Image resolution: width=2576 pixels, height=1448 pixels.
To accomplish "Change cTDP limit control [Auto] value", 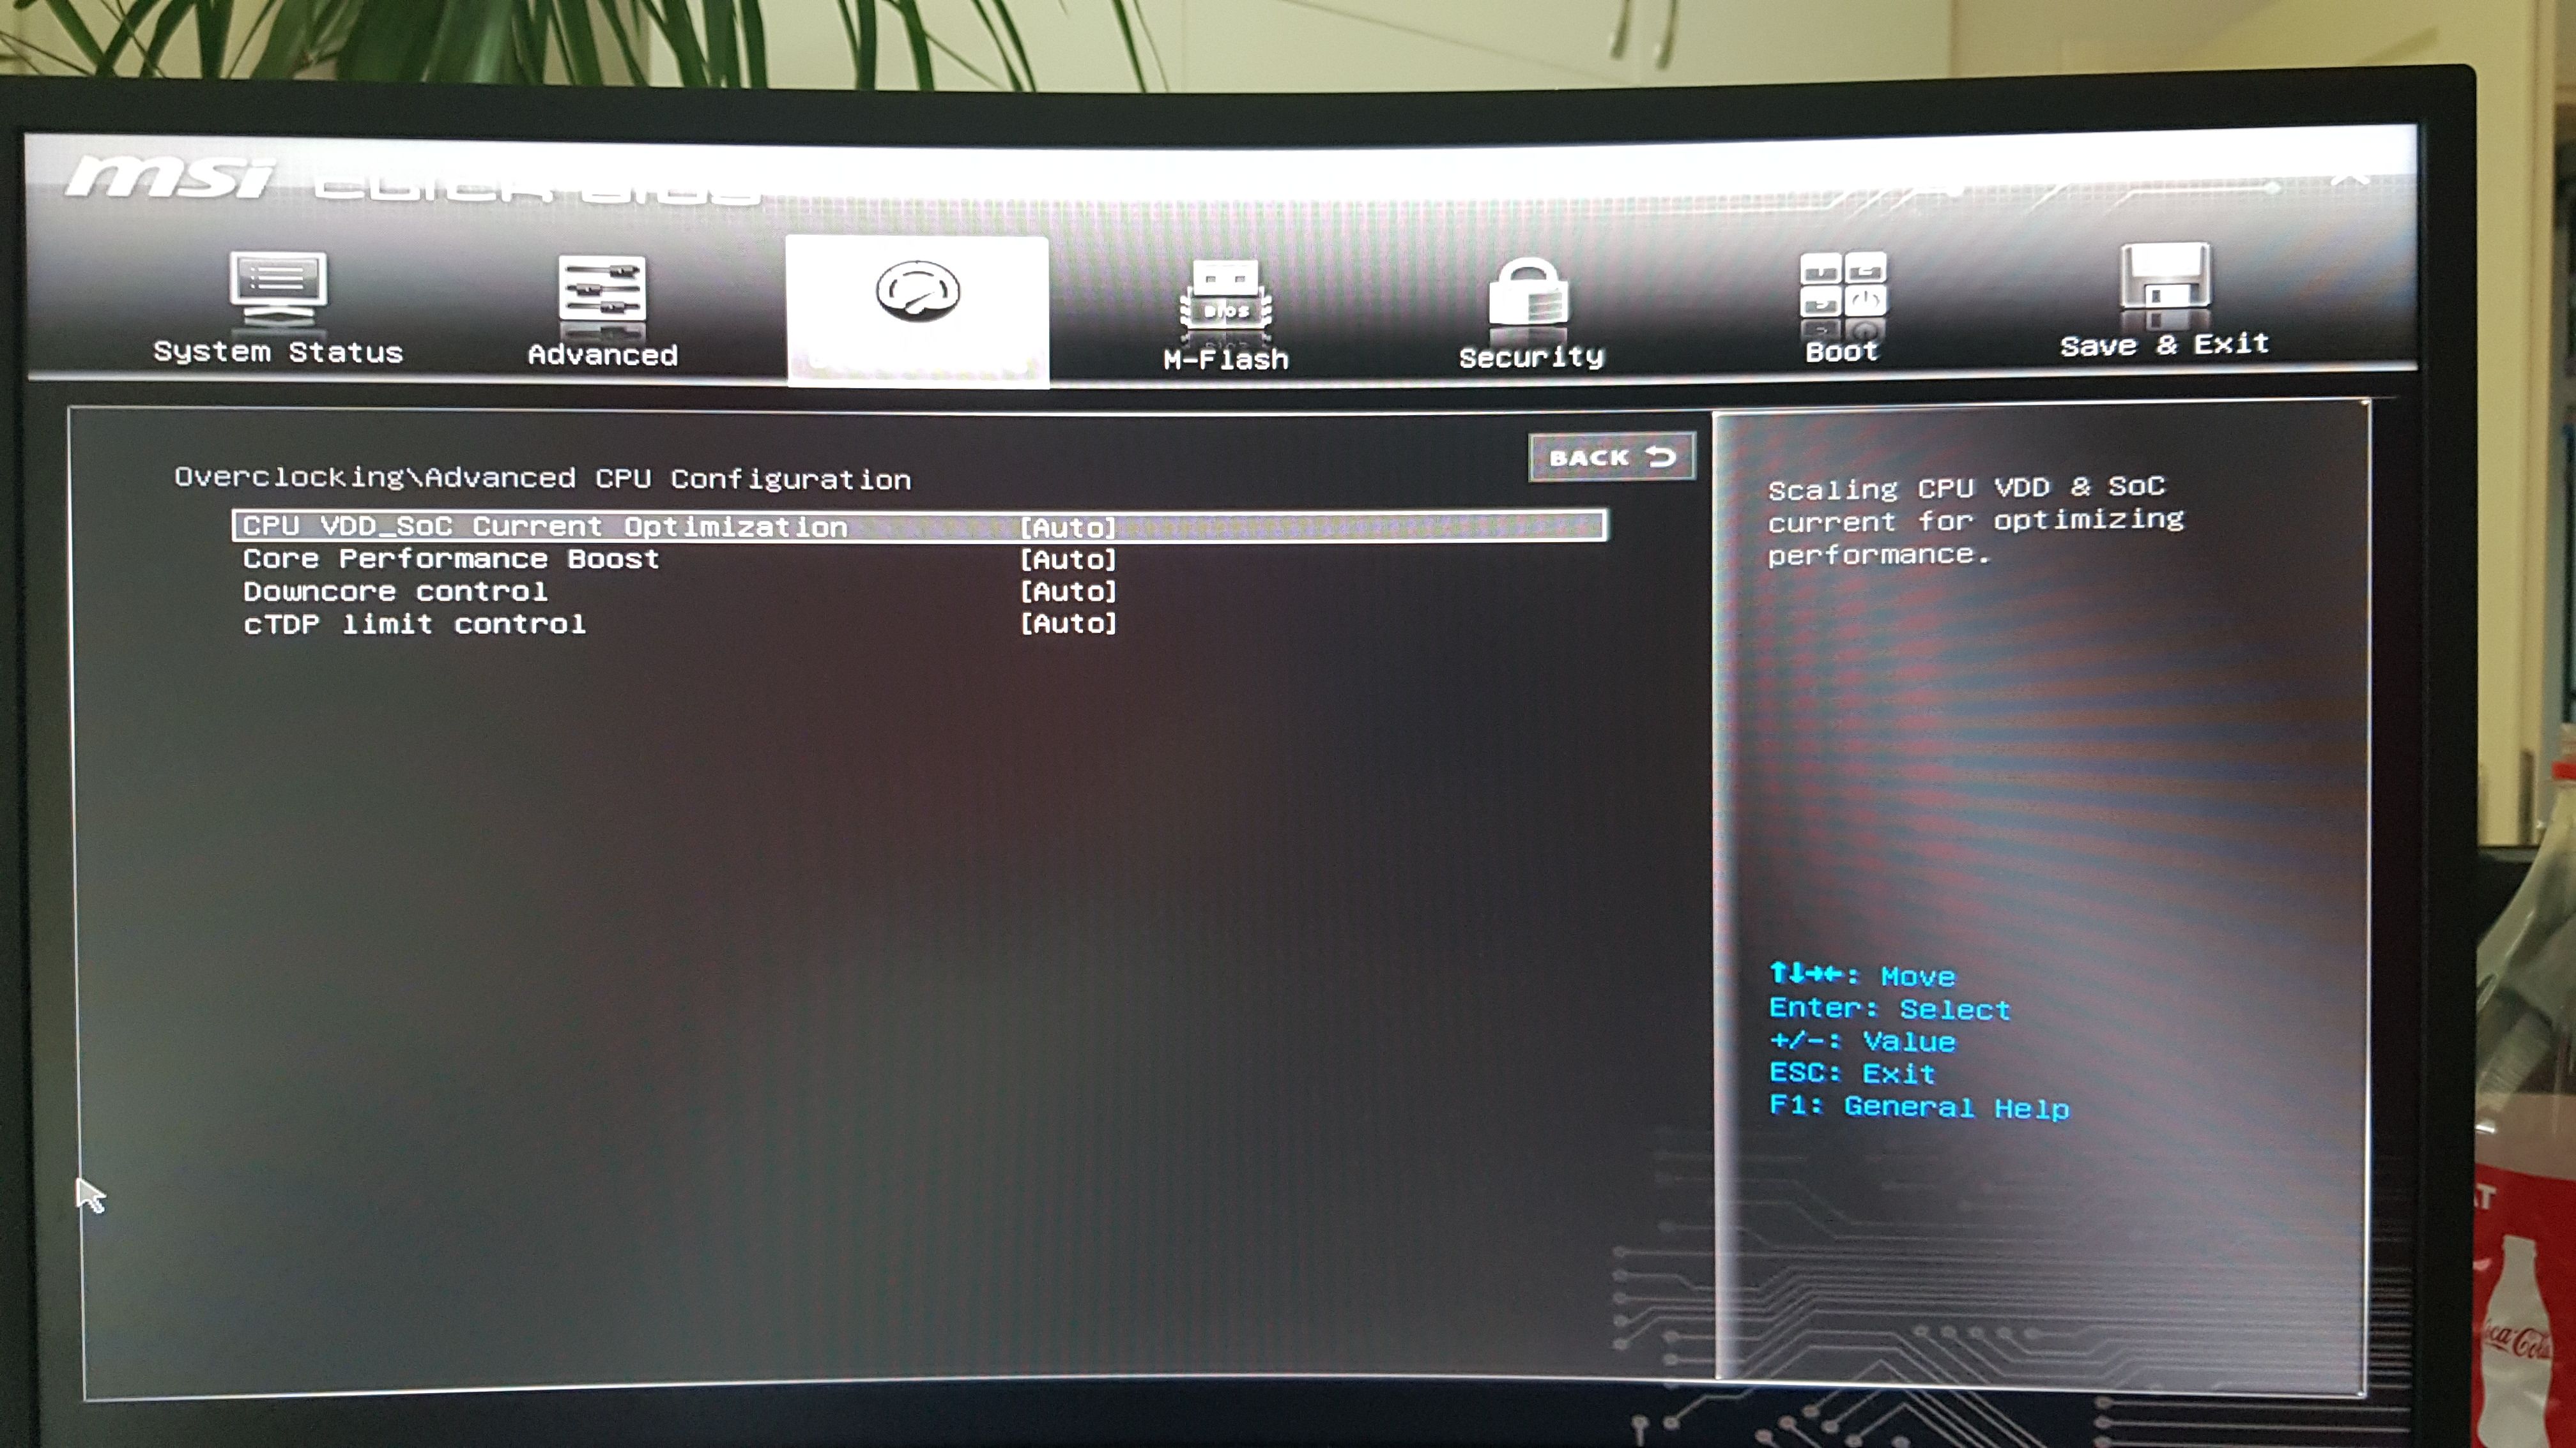I will pyautogui.click(x=1067, y=624).
